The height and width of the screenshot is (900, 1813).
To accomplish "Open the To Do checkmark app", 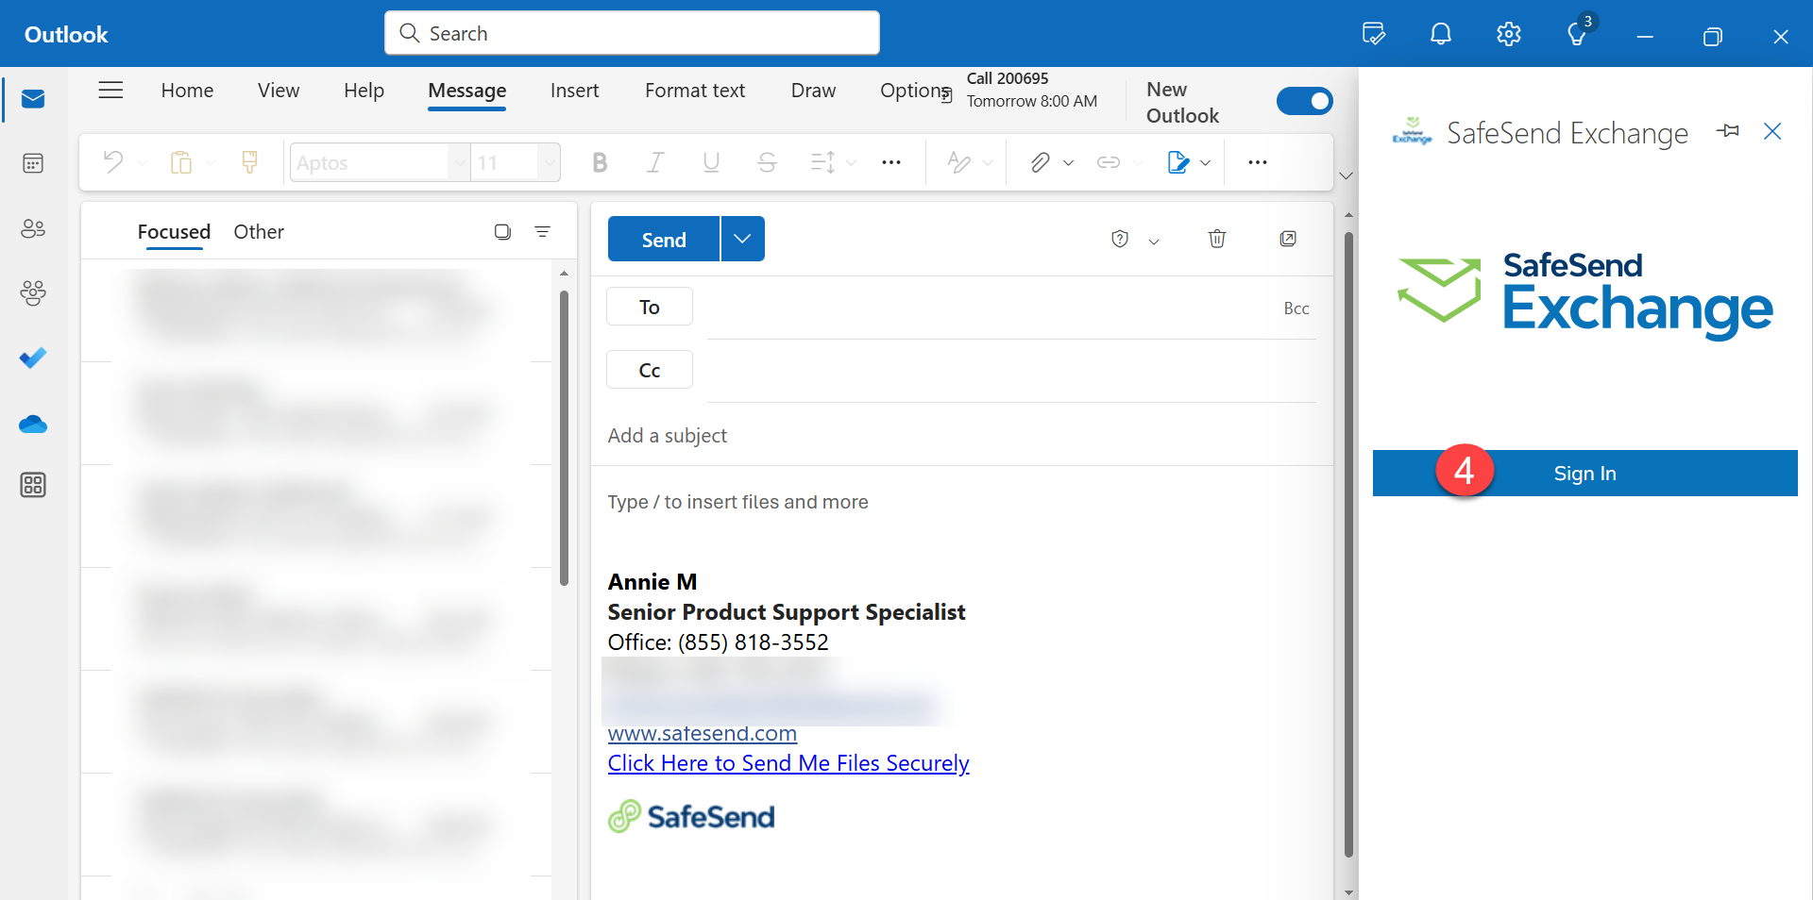I will point(33,358).
